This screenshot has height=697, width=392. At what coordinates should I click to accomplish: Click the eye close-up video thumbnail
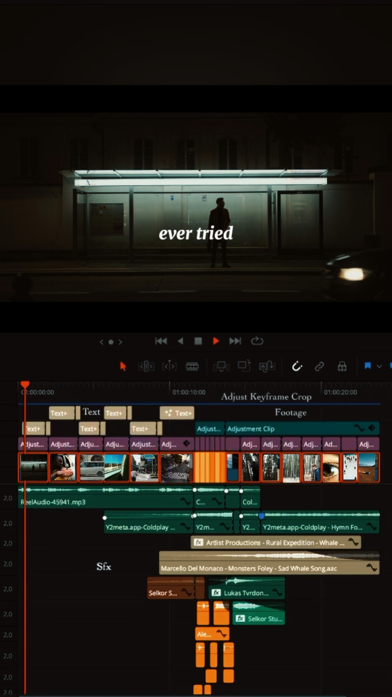pos(331,467)
